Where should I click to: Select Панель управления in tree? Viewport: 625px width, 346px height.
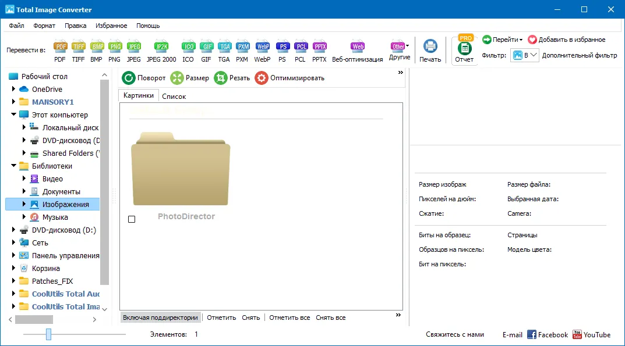[x=65, y=256]
